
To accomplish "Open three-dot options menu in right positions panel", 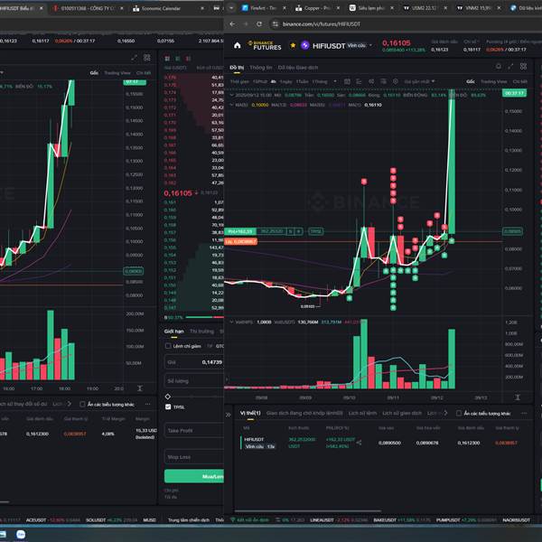I will (524, 413).
